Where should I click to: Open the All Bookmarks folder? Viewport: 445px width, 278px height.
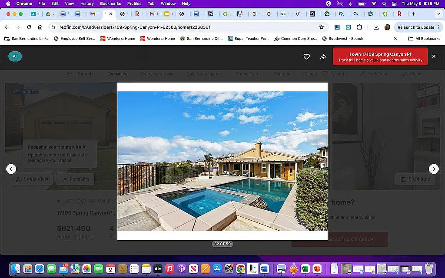[x=424, y=39]
